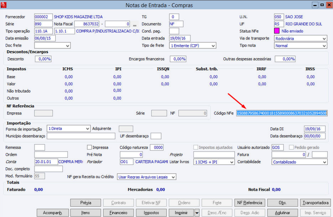This screenshot has height=217, width=333.
Task: Click the NF Referência button
Action: coord(250,203)
